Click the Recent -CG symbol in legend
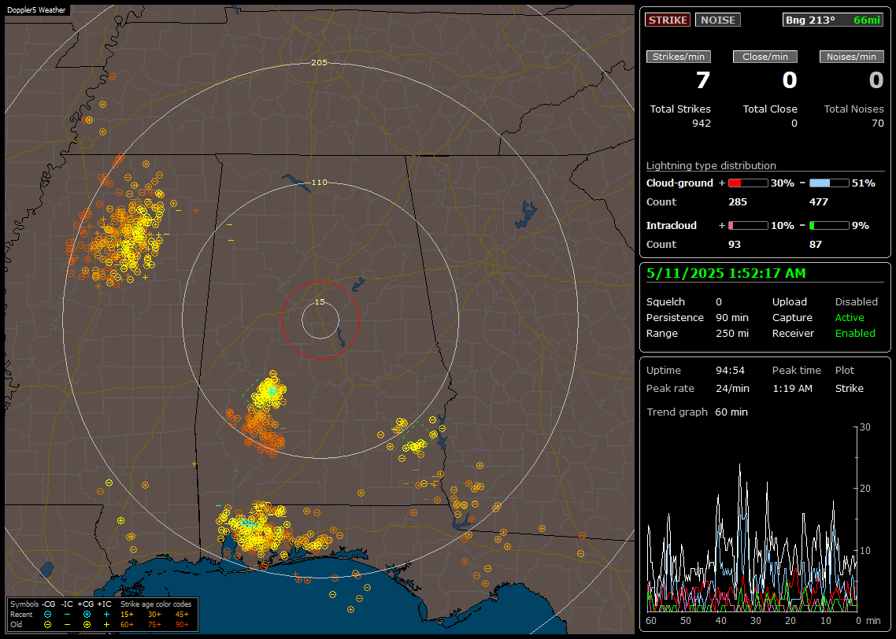 click(47, 615)
